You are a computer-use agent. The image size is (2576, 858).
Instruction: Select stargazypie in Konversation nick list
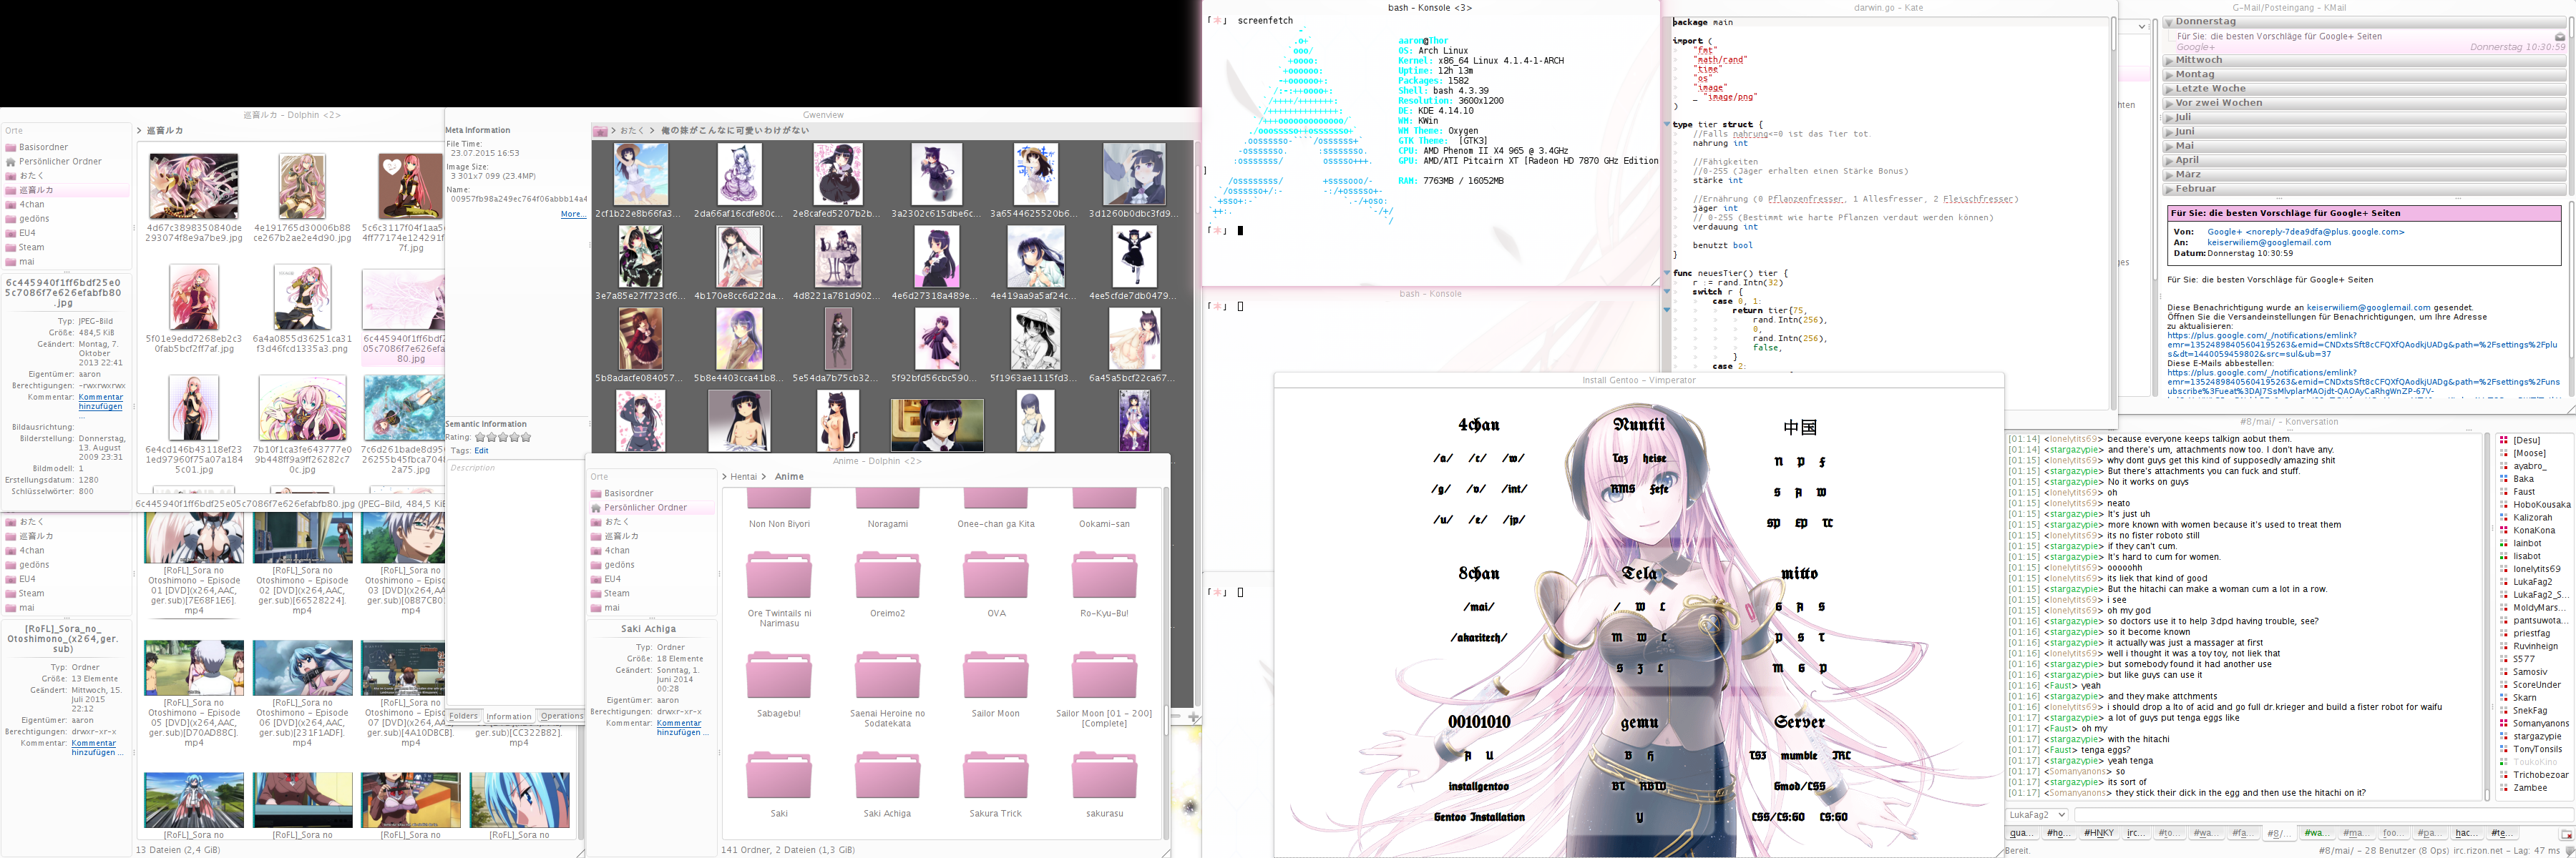(2537, 737)
